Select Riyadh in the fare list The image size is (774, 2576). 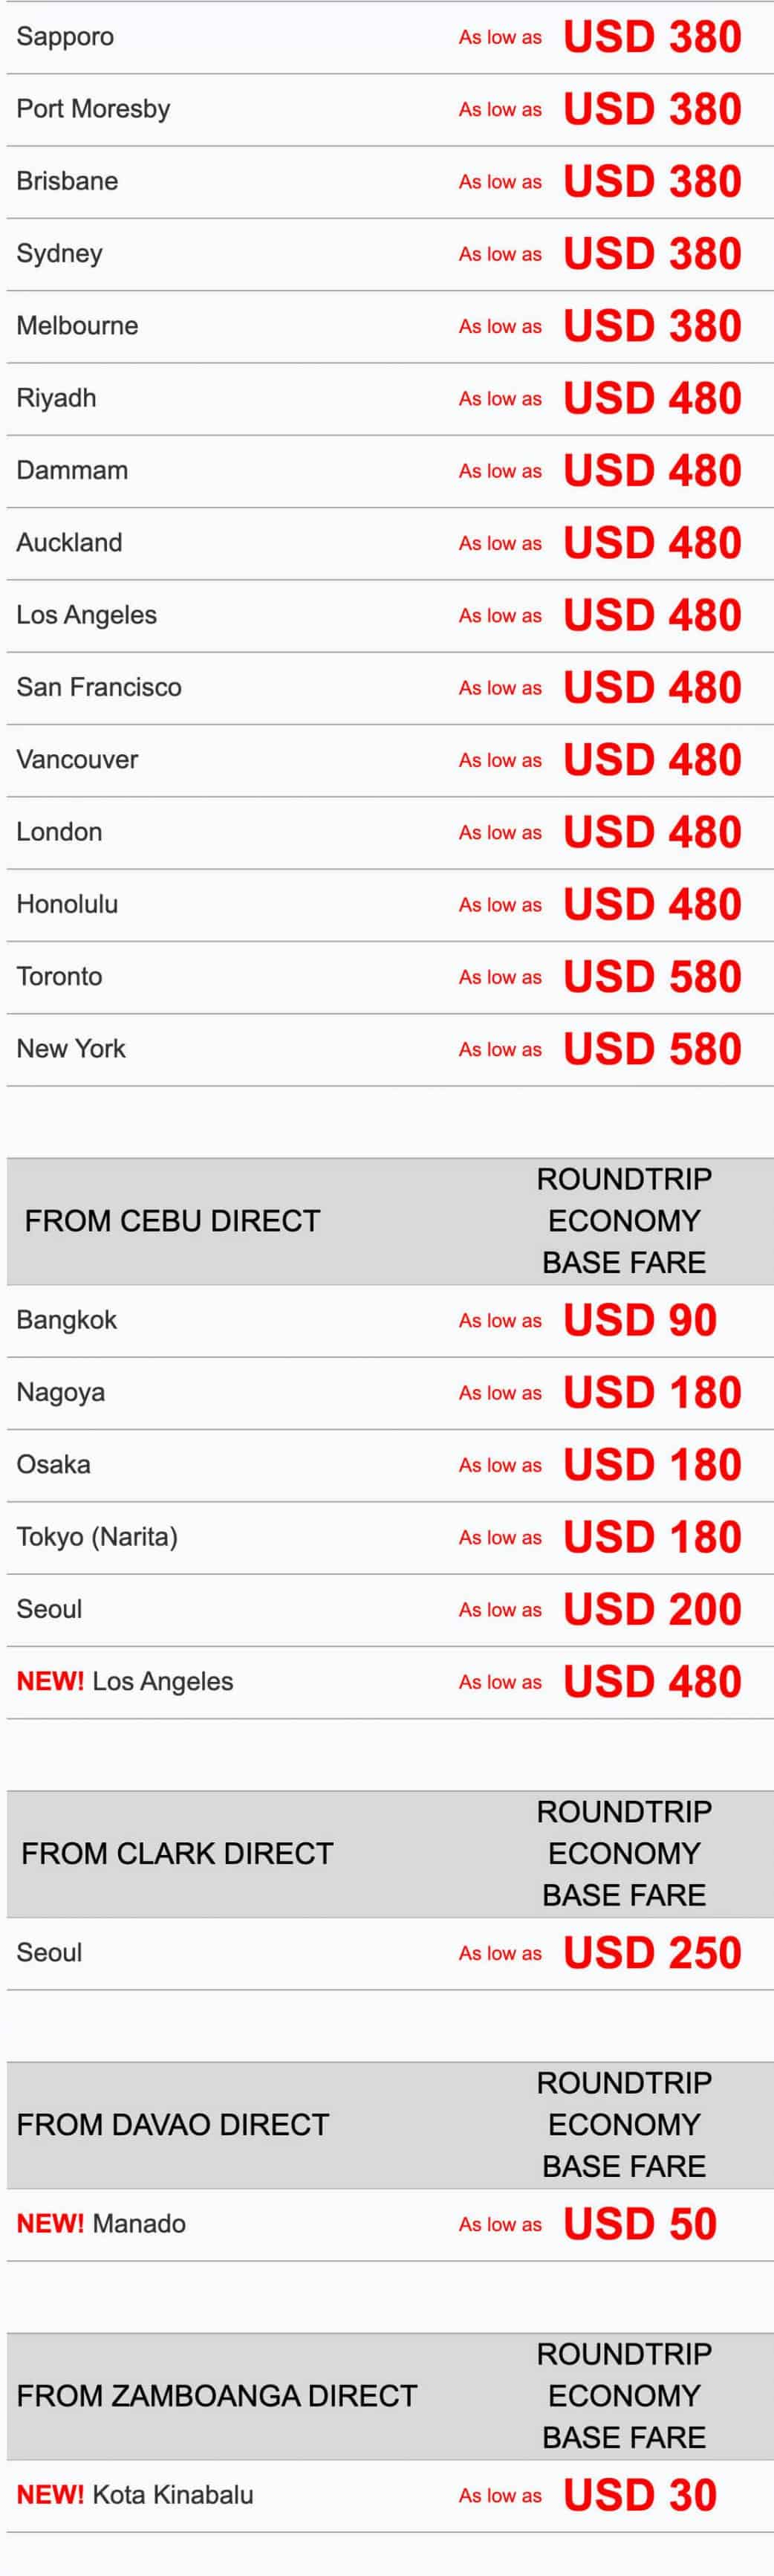[x=56, y=398]
